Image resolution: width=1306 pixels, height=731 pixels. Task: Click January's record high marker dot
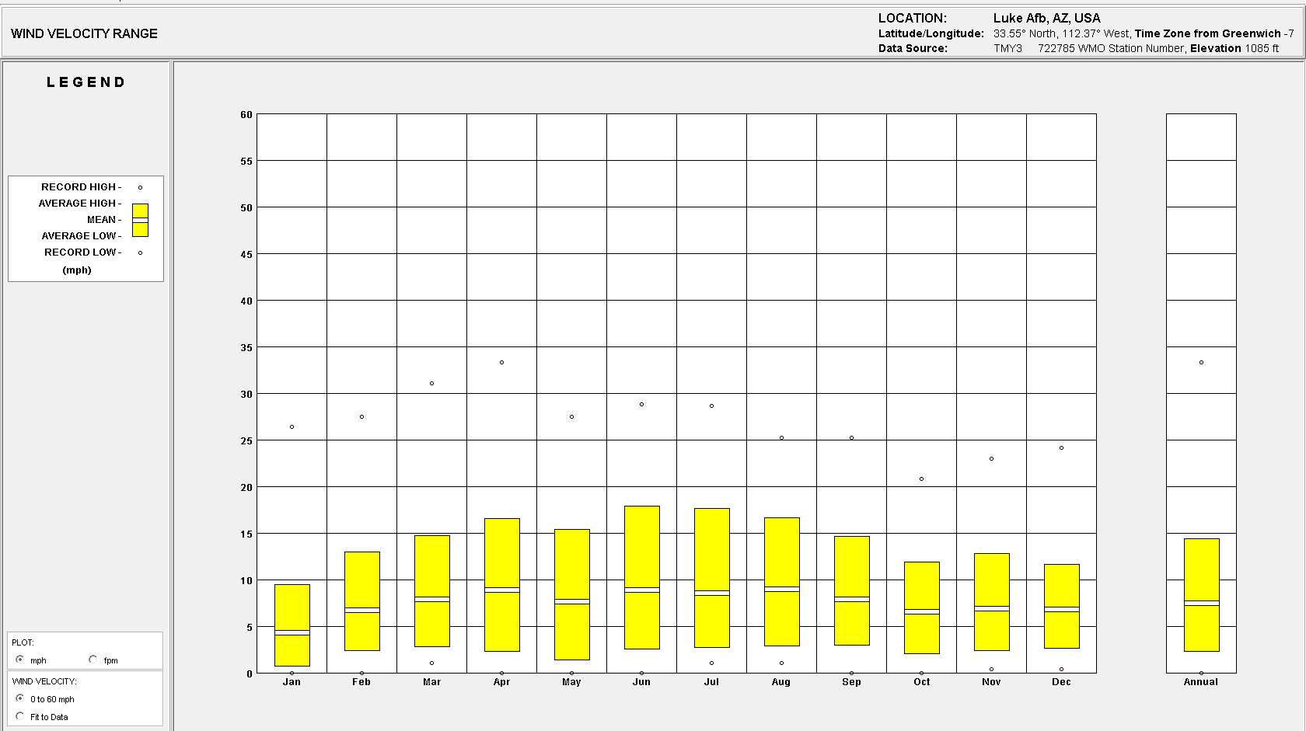pos(292,426)
